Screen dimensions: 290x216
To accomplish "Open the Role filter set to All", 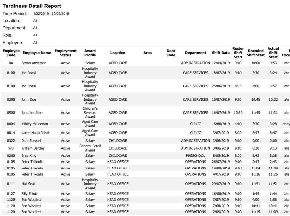I will pyautogui.click(x=35, y=35).
